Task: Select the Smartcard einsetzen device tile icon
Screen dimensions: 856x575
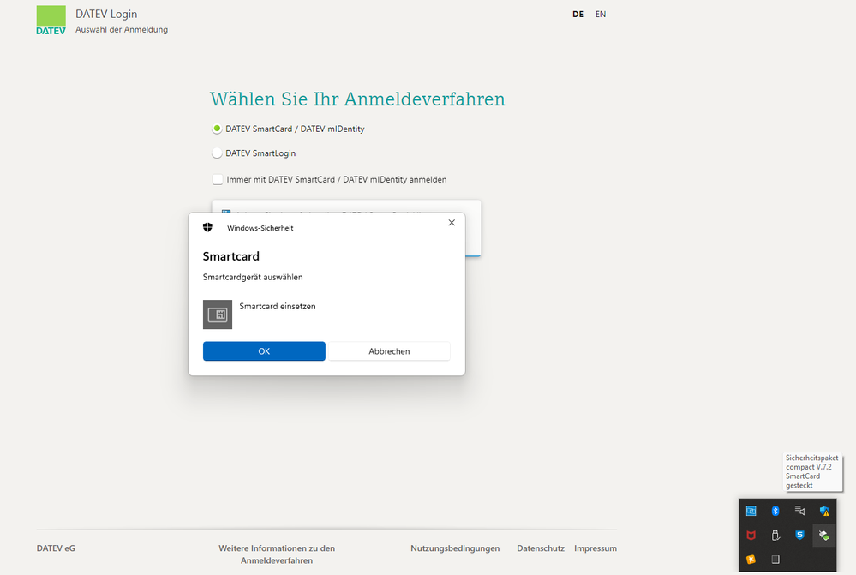Action: pyautogui.click(x=218, y=314)
